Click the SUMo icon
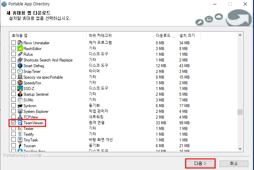The height and width of the screenshot is (170, 254). 20,100
